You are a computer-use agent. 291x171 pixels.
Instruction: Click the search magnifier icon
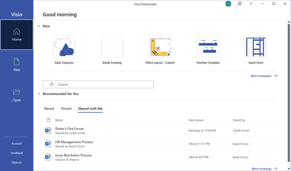[51, 84]
